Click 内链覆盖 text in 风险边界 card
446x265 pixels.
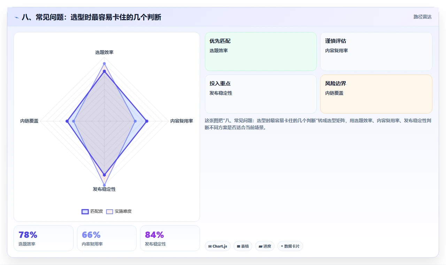click(334, 93)
